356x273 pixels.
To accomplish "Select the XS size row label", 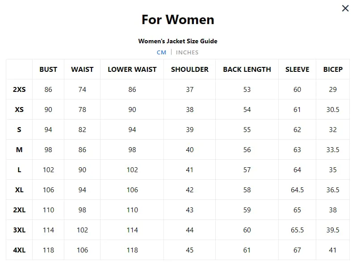I will [x=19, y=109].
